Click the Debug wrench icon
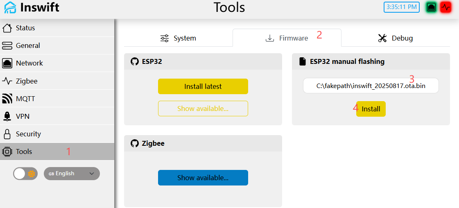Viewport: 459px width, 208px height. click(382, 38)
